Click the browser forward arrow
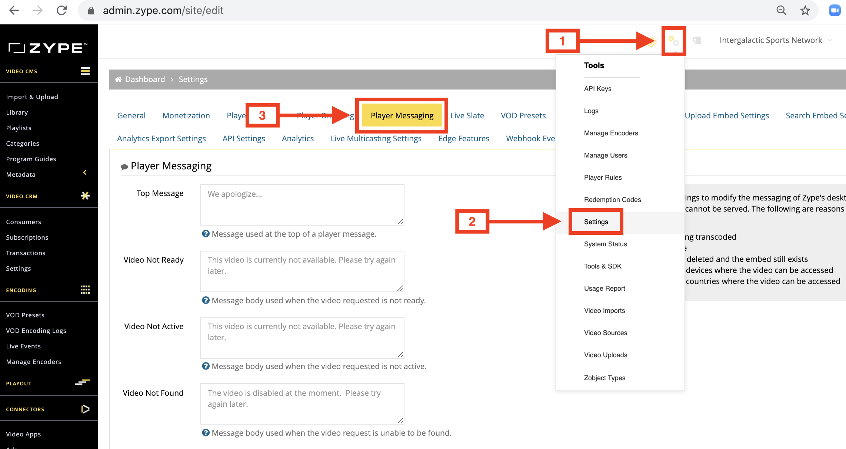The height and width of the screenshot is (449, 846). coord(37,10)
